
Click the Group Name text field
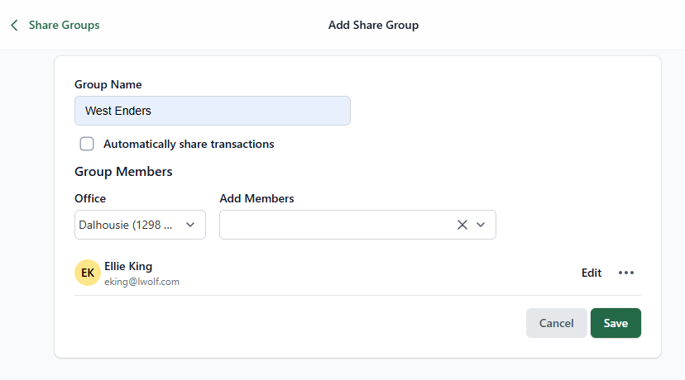click(212, 111)
